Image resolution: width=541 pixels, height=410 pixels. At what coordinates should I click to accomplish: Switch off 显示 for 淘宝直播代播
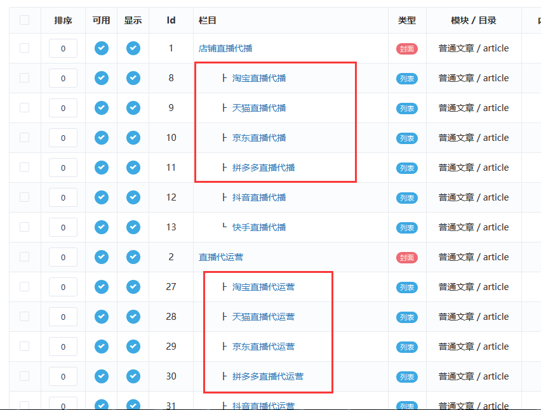point(133,78)
